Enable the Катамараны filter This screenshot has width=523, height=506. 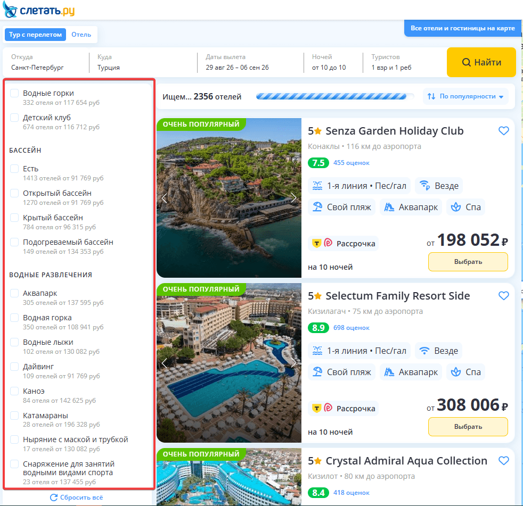coord(14,416)
